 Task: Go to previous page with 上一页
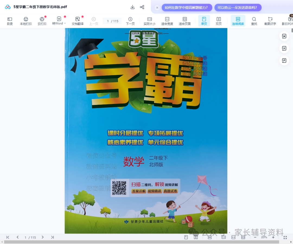click(94, 21)
